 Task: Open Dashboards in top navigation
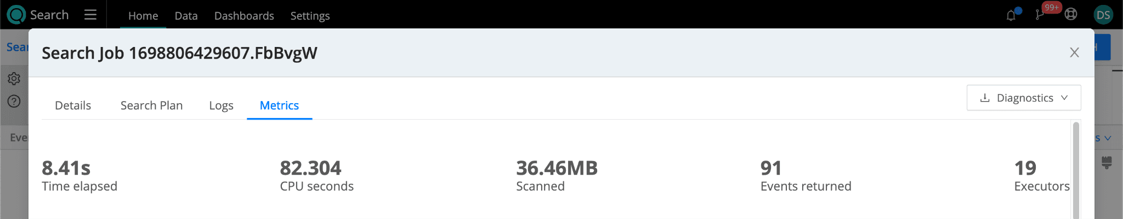[244, 16]
